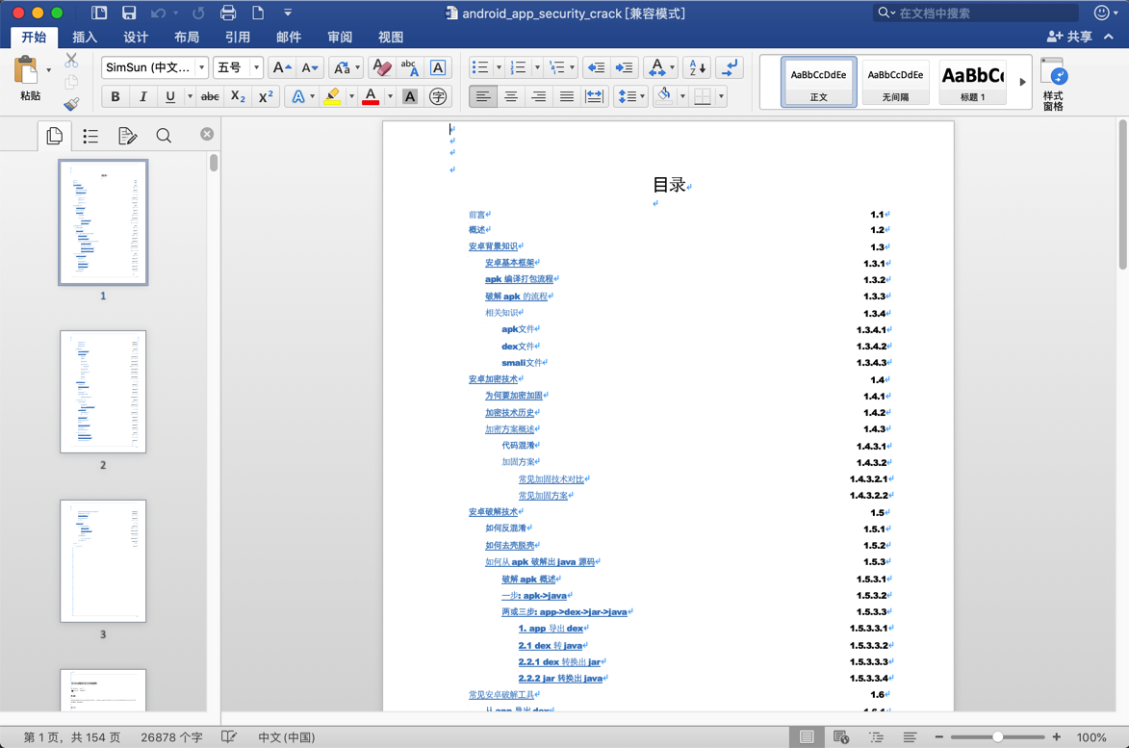
Task: Click the character border A icon
Action: click(437, 67)
